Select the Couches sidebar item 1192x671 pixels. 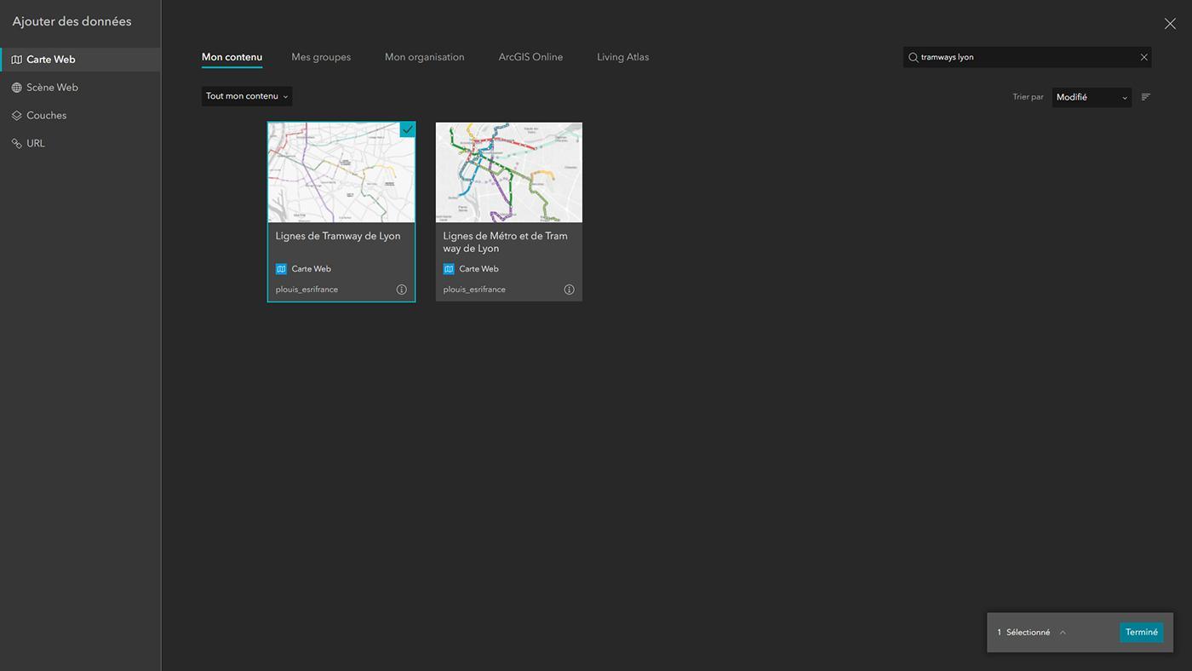pyautogui.click(x=80, y=116)
